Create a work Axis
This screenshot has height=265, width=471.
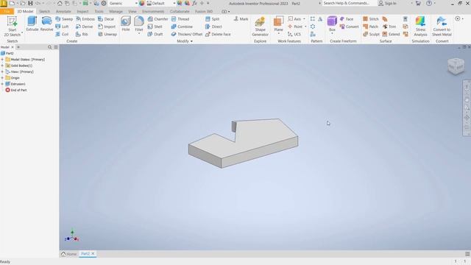click(294, 19)
